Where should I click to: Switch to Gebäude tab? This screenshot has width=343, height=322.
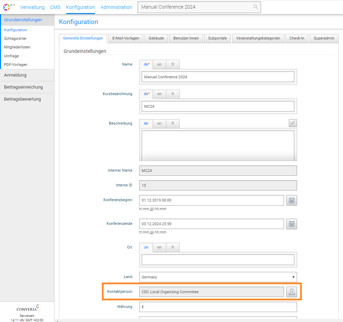(x=156, y=38)
